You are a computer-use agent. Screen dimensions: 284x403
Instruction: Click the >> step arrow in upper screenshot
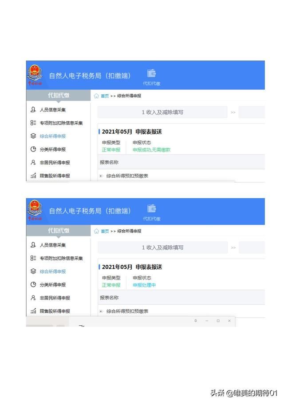coord(233,112)
